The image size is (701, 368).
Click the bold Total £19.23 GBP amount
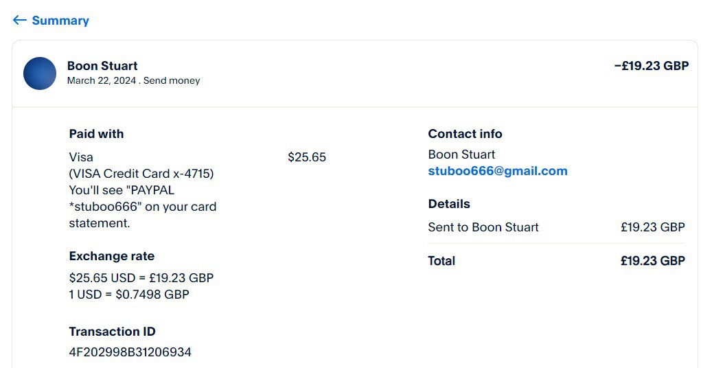(652, 261)
